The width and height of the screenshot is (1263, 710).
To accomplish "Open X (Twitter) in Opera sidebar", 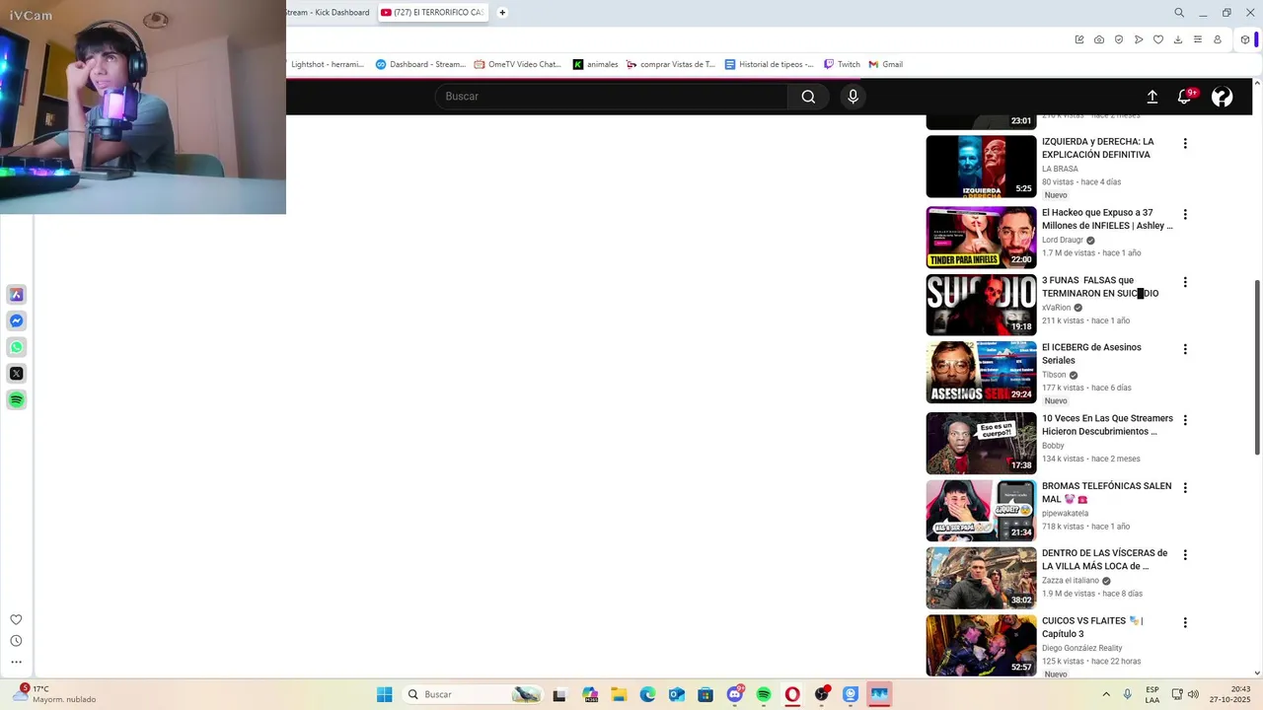I will [x=17, y=374].
